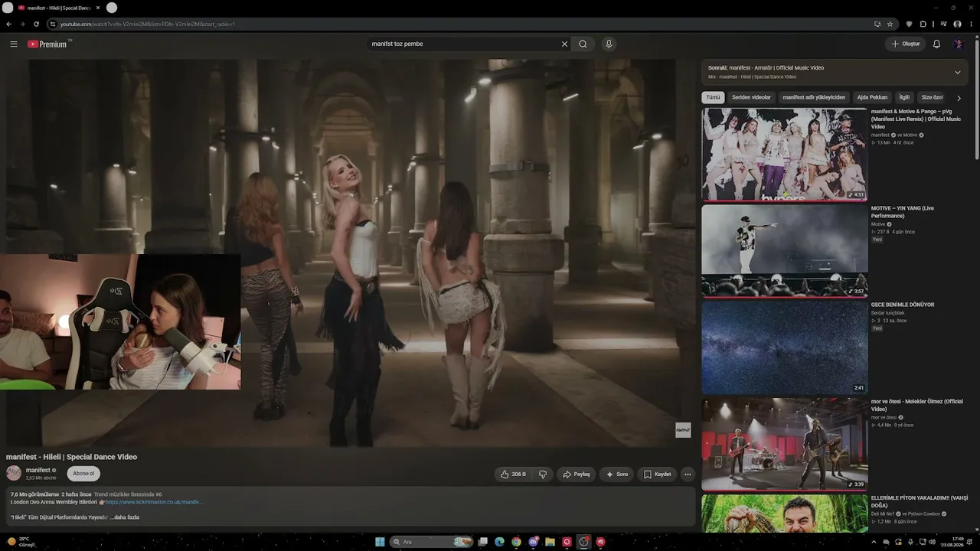Select the Tümü filter chip

click(713, 98)
